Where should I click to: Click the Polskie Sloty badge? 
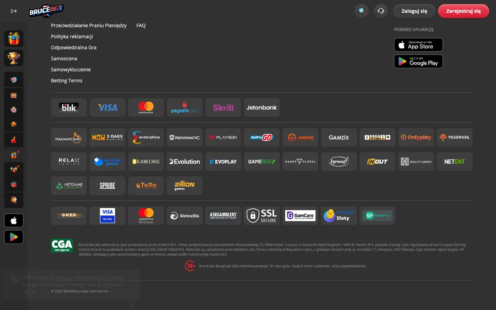339,216
